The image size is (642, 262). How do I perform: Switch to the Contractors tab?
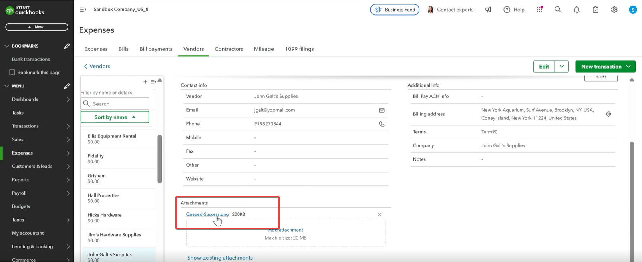(229, 49)
